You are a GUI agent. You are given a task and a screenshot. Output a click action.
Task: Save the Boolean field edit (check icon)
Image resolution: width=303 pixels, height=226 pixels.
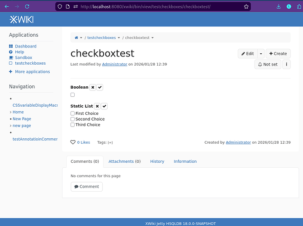point(100,87)
